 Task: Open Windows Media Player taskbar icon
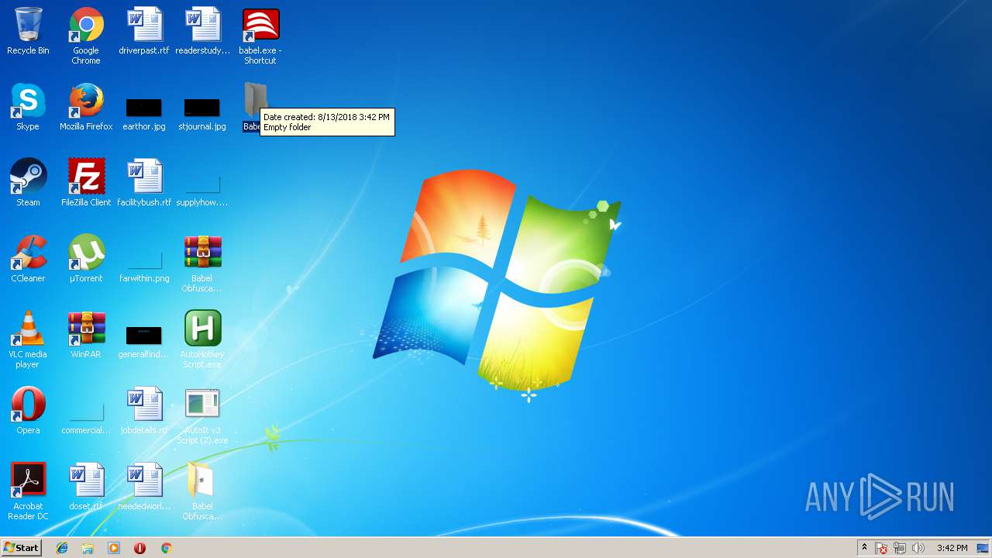point(114,548)
